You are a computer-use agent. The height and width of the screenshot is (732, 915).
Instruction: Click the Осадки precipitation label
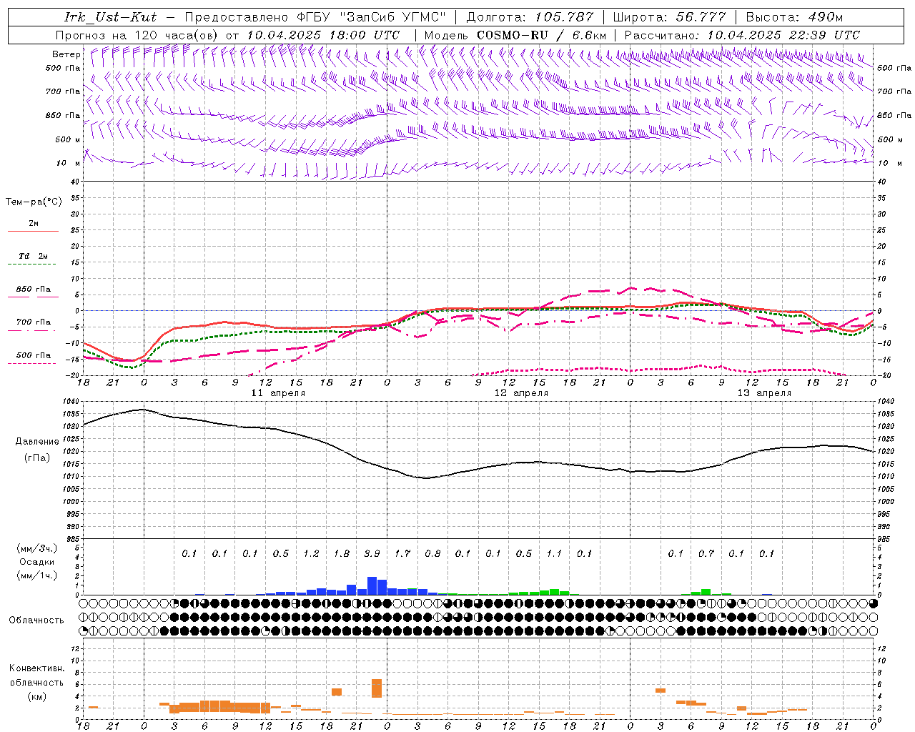(36, 562)
